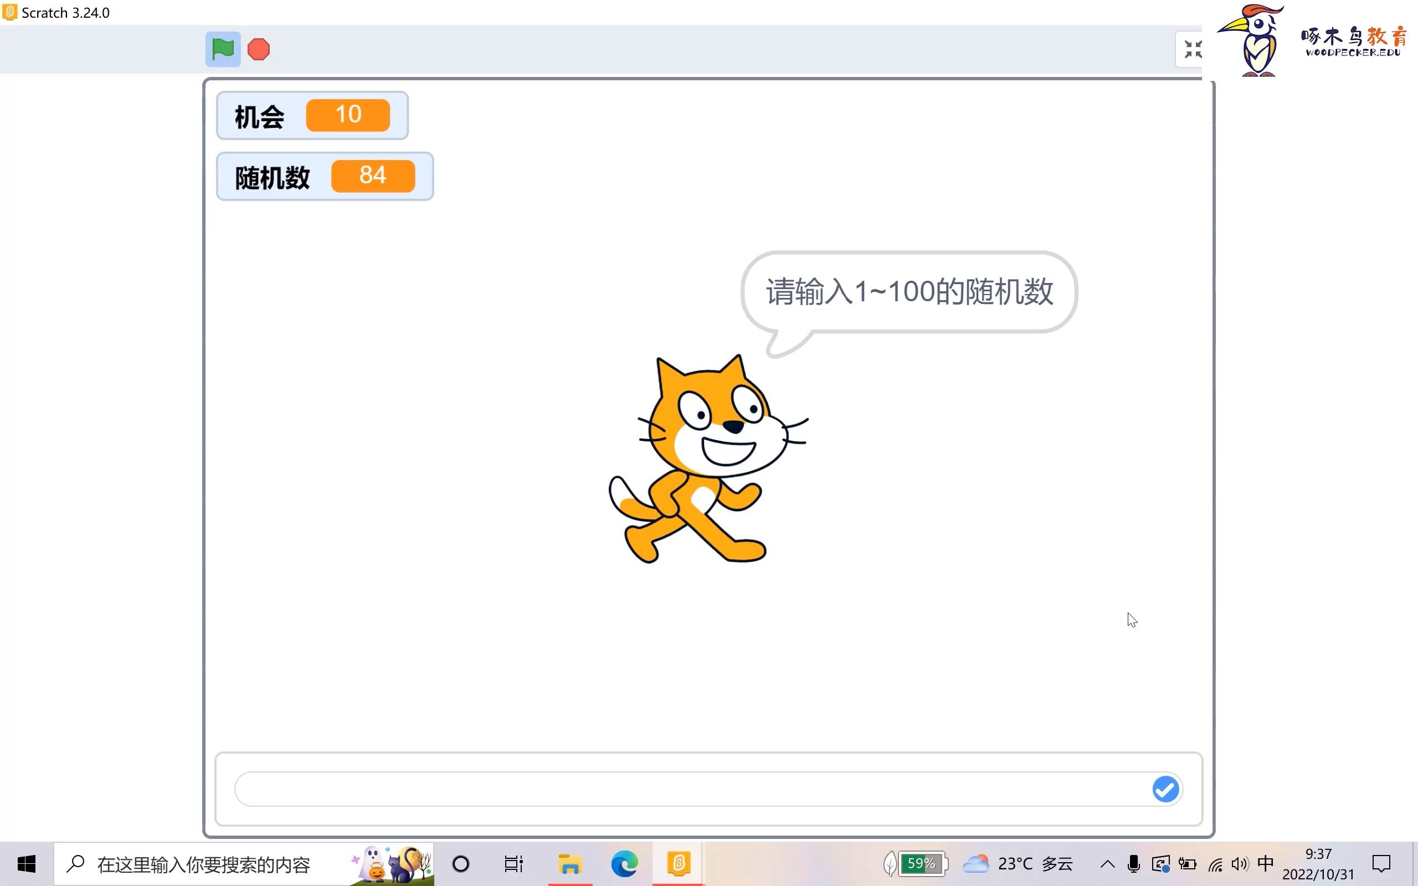Click the Scratch 3.24.0 title bar icon

9,12
